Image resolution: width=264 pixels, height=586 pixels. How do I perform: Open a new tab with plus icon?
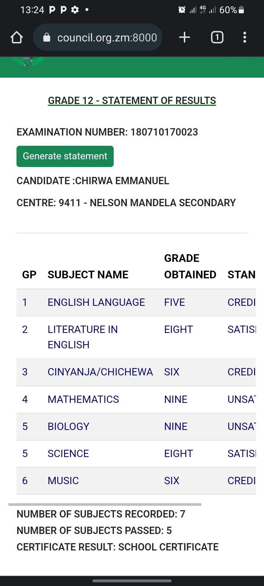(184, 37)
